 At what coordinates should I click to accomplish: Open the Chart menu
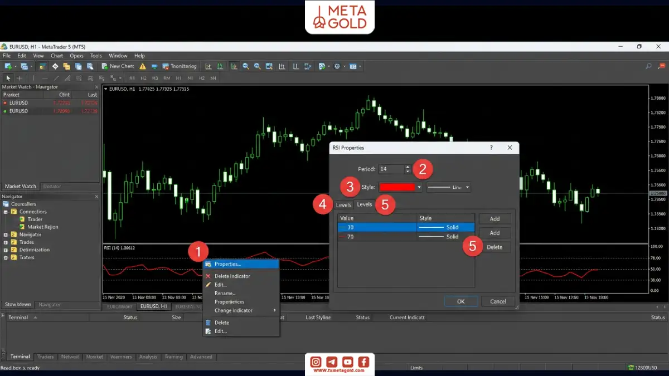[x=57, y=56]
